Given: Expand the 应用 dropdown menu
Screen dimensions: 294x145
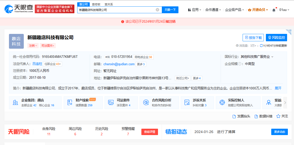Looking at the screenshot, I should [195, 10].
